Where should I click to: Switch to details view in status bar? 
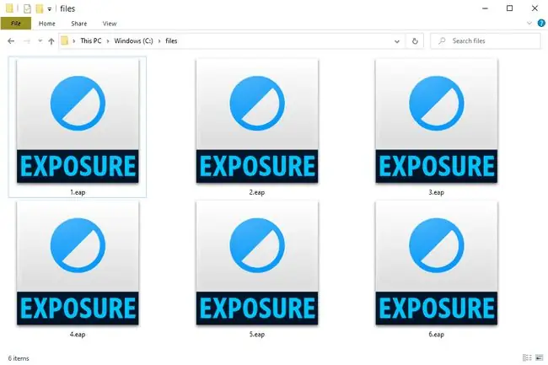[527, 357]
